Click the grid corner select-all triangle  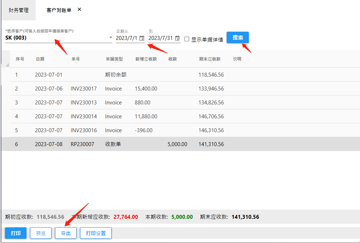pyautogui.click(x=7, y=65)
